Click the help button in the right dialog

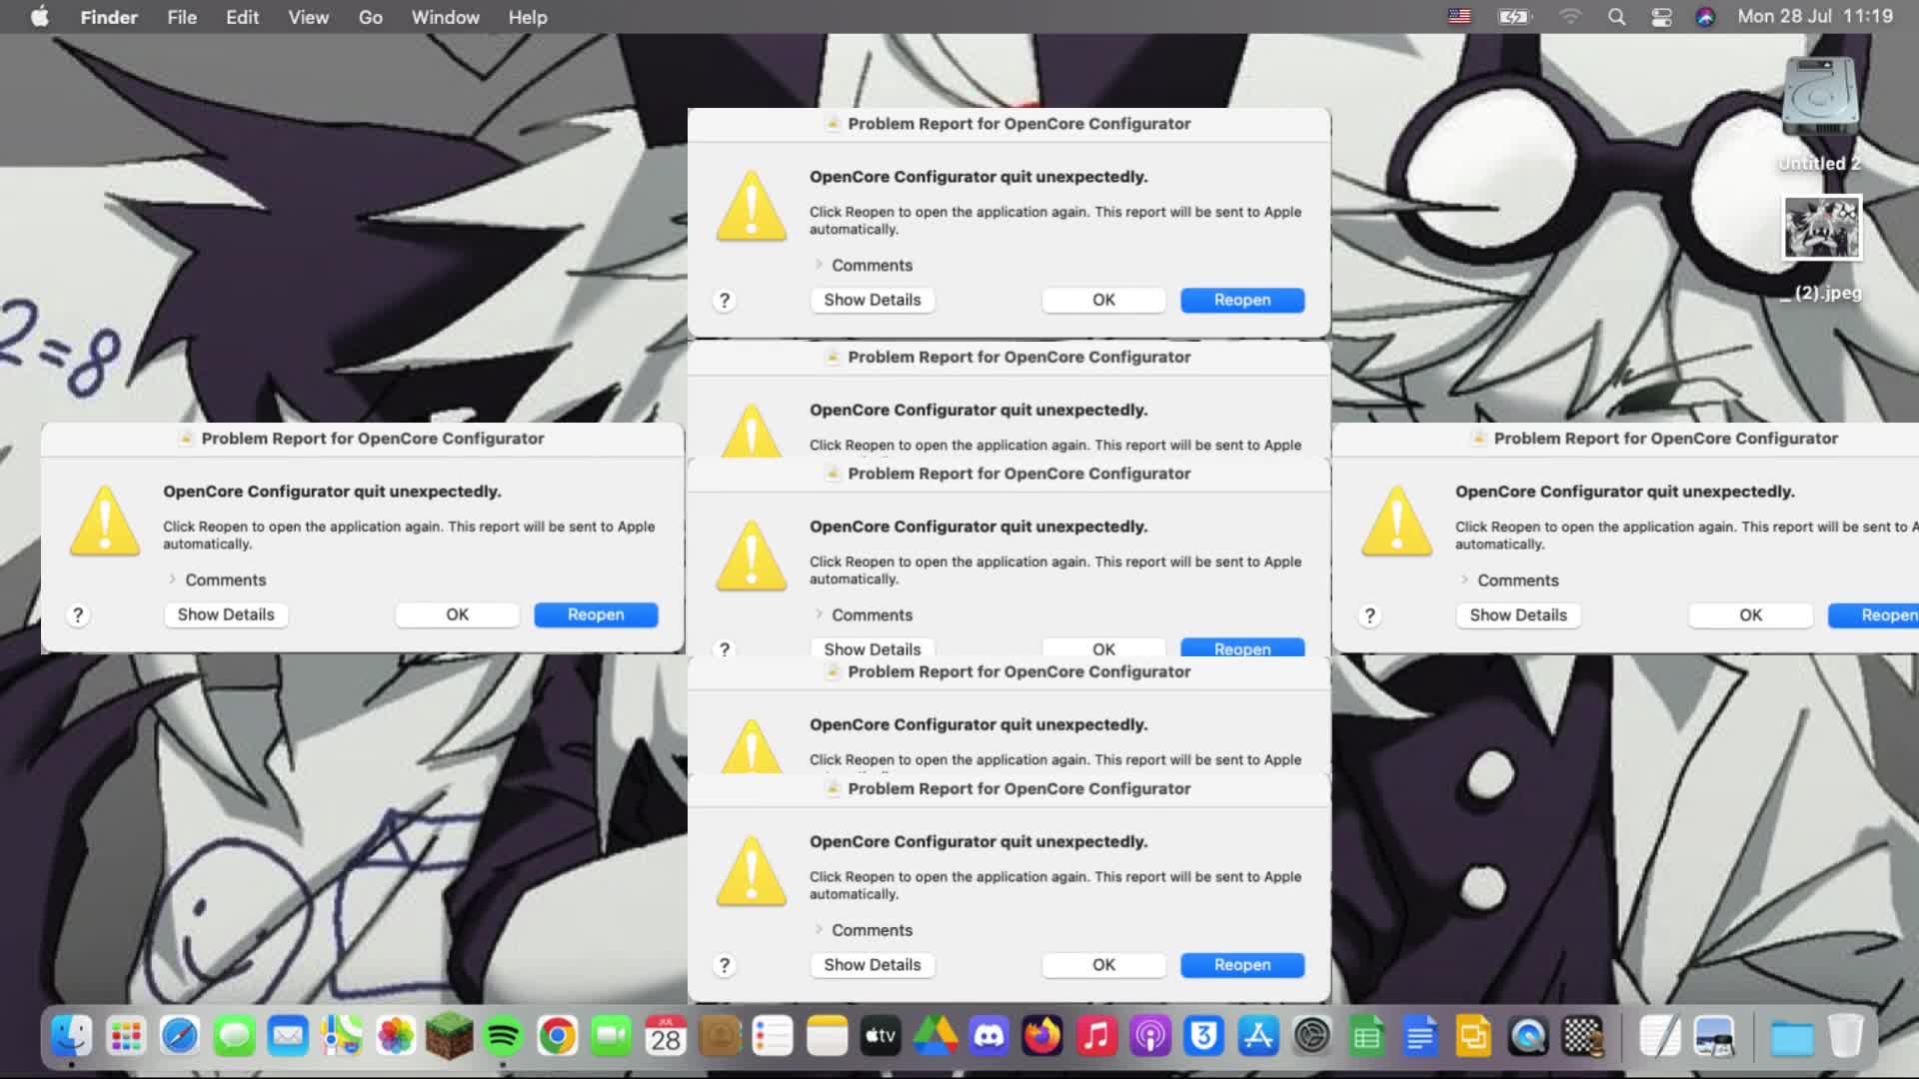pos(1370,616)
